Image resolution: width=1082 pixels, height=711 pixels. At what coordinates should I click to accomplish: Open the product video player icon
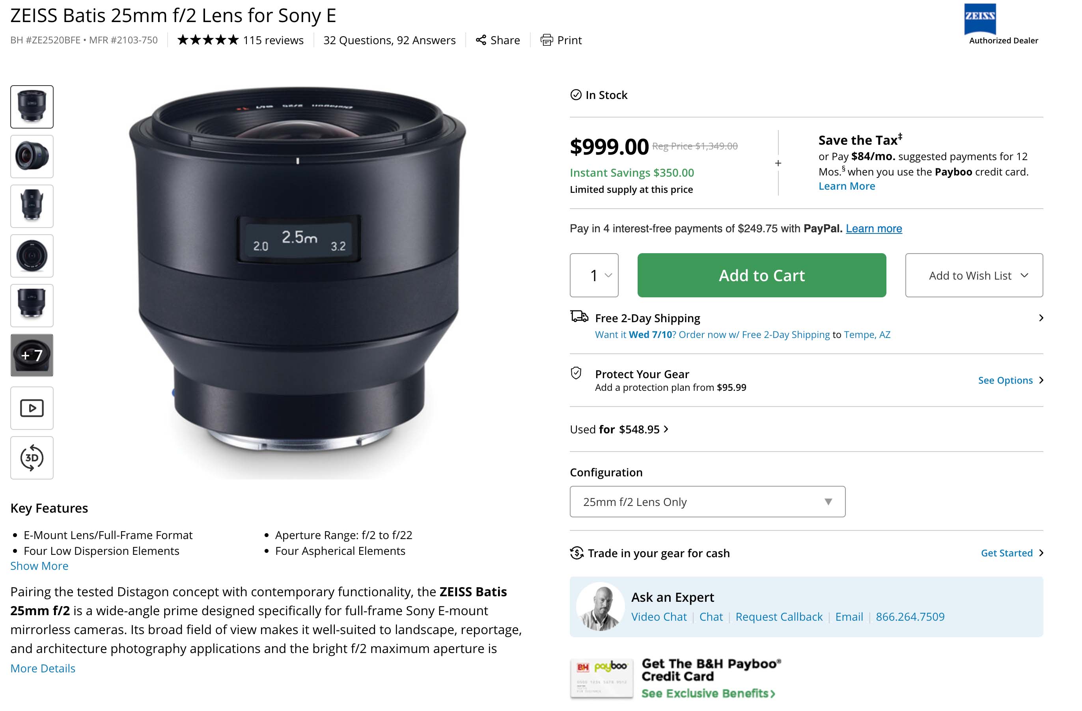[32, 408]
